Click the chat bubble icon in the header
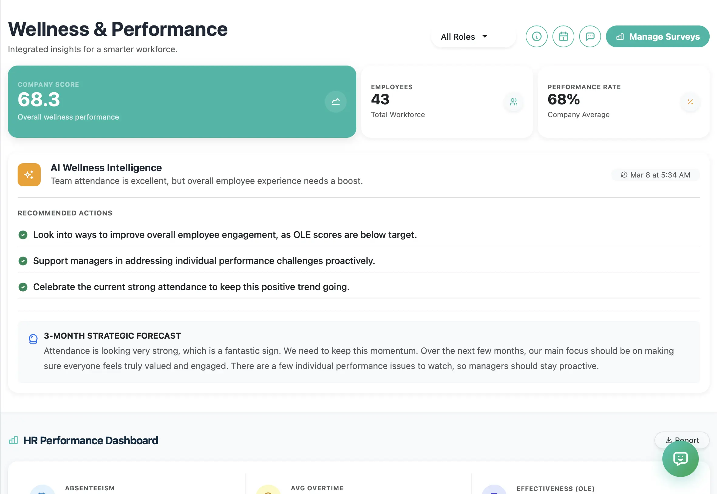The width and height of the screenshot is (717, 494). (590, 36)
